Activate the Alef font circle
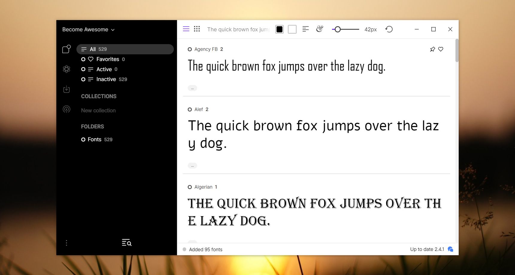The width and height of the screenshot is (515, 275). coord(190,110)
